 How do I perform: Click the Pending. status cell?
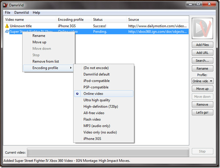[100, 32]
